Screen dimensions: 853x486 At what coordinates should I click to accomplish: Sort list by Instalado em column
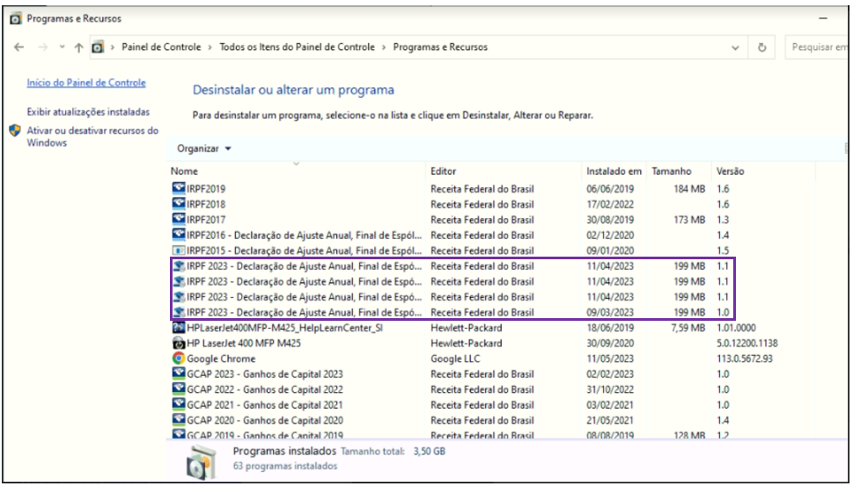click(614, 171)
